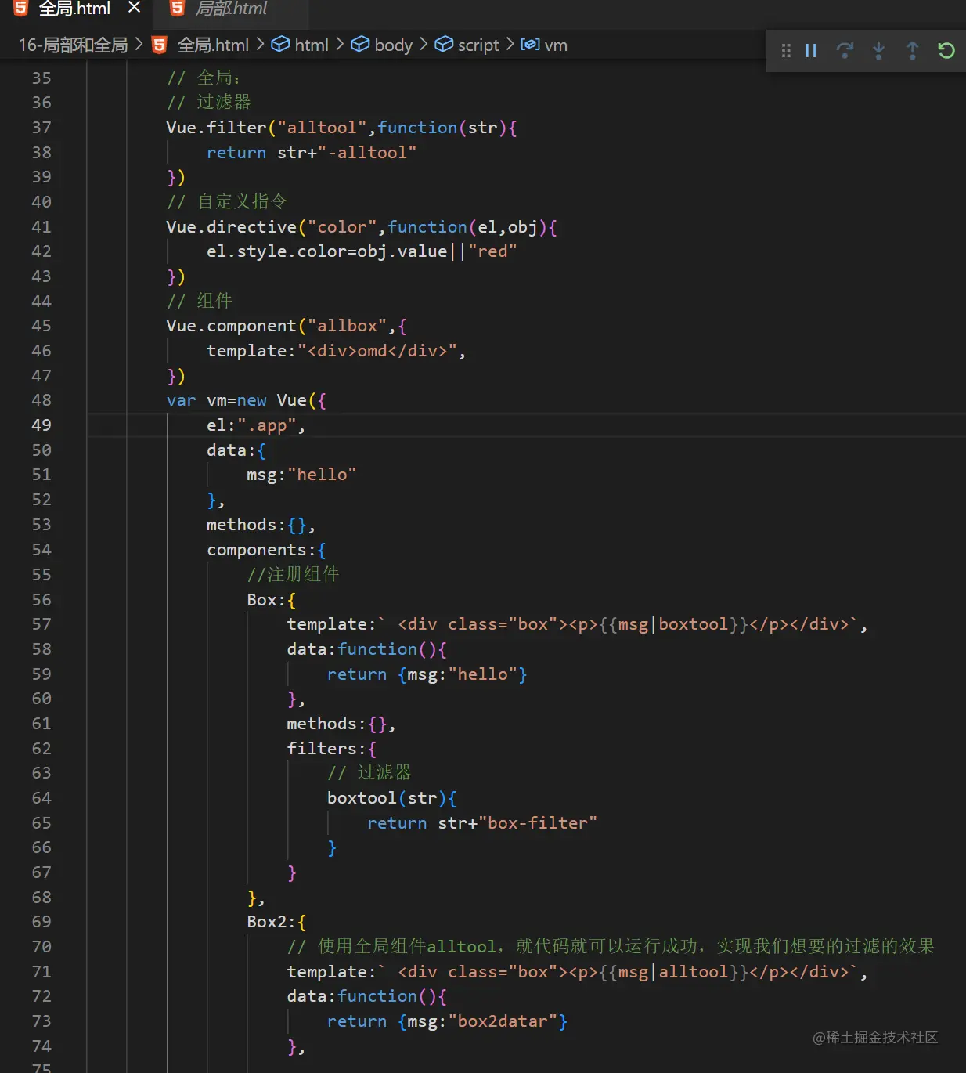The height and width of the screenshot is (1073, 966).
Task: Click line number 56 in the gutter
Action: tap(41, 600)
